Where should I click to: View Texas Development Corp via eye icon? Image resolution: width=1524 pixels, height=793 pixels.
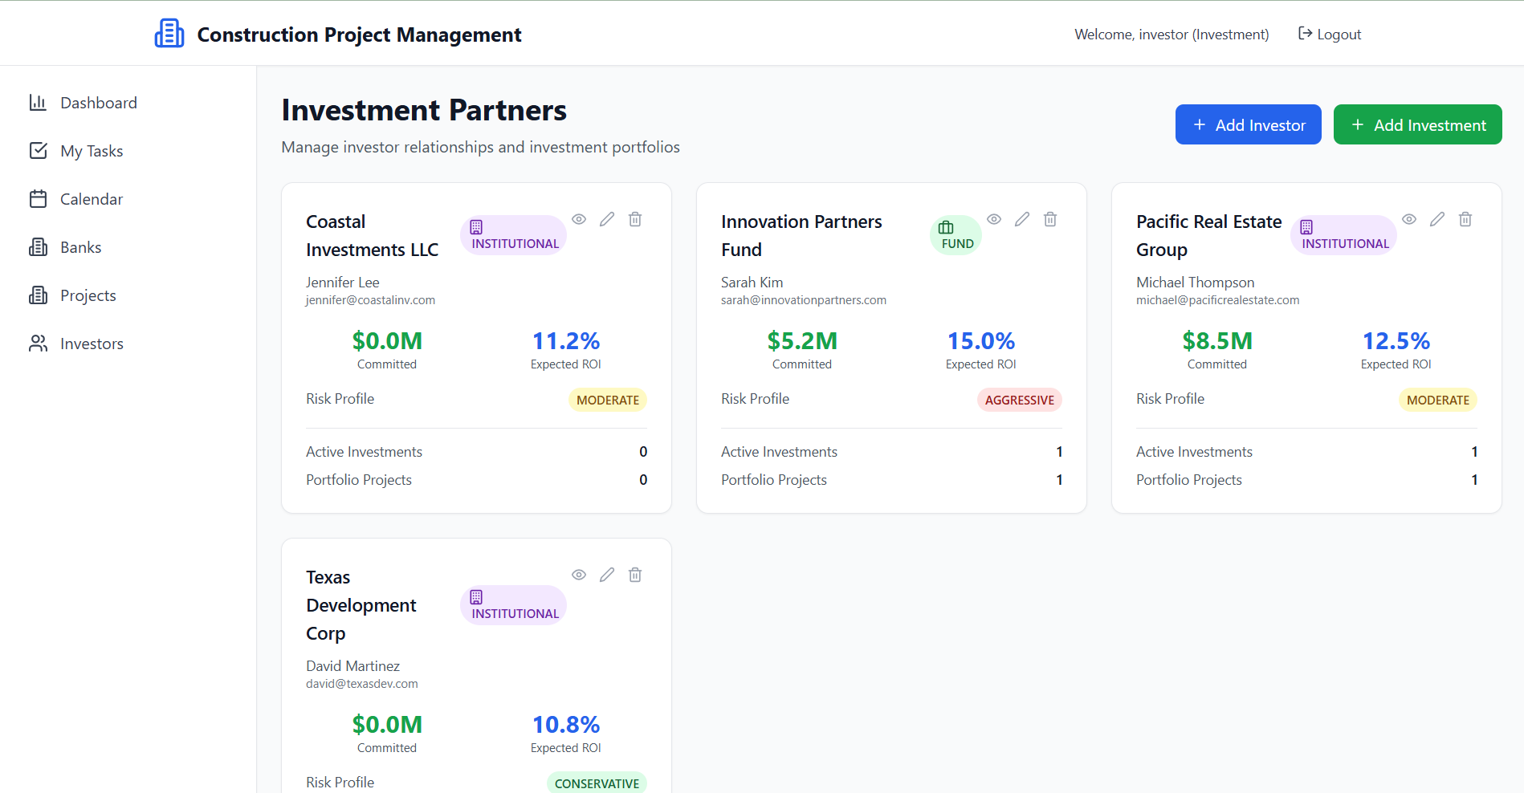click(x=579, y=575)
